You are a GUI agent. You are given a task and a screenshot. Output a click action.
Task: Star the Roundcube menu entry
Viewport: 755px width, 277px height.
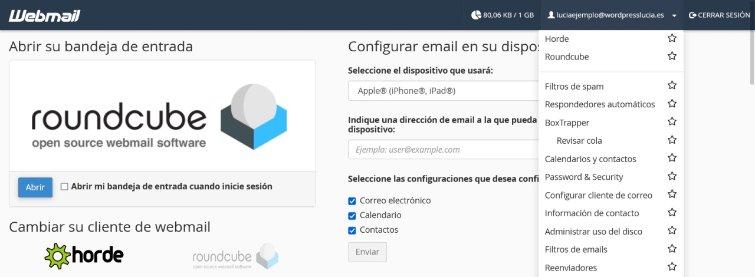672,57
